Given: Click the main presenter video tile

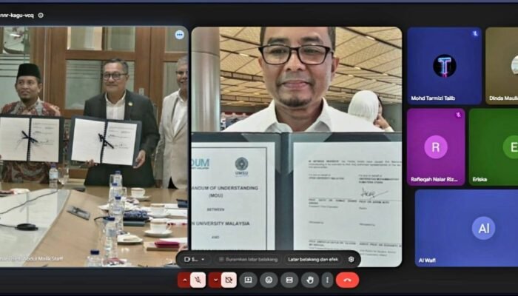Looking at the screenshot, I should 297,147.
